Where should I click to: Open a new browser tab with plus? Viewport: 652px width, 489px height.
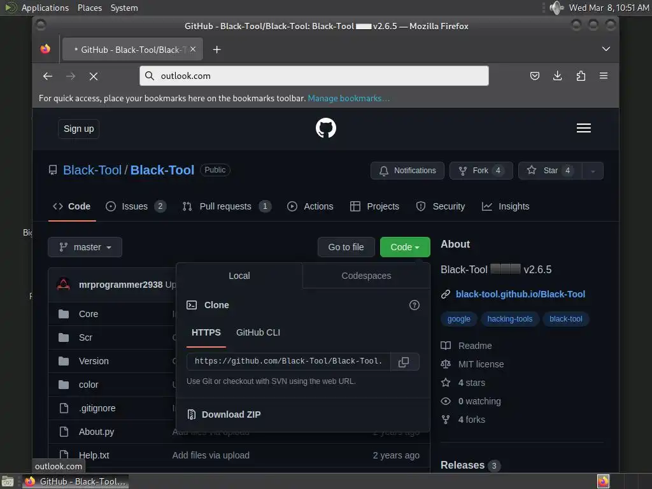(216, 50)
